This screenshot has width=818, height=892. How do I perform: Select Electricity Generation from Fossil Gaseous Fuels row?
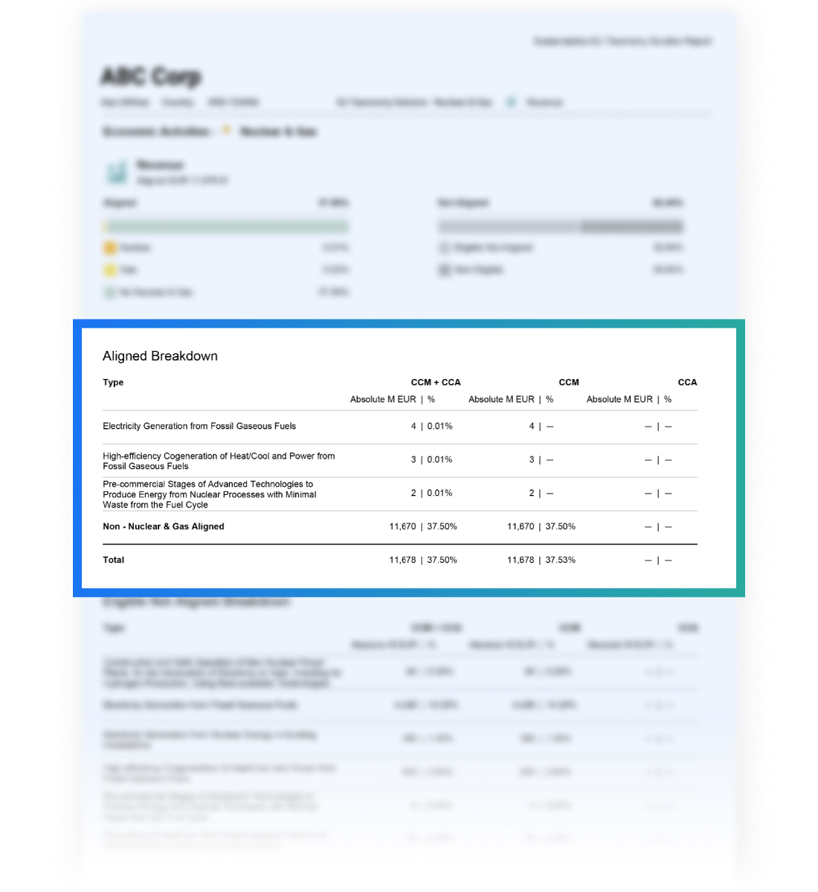[x=199, y=426]
